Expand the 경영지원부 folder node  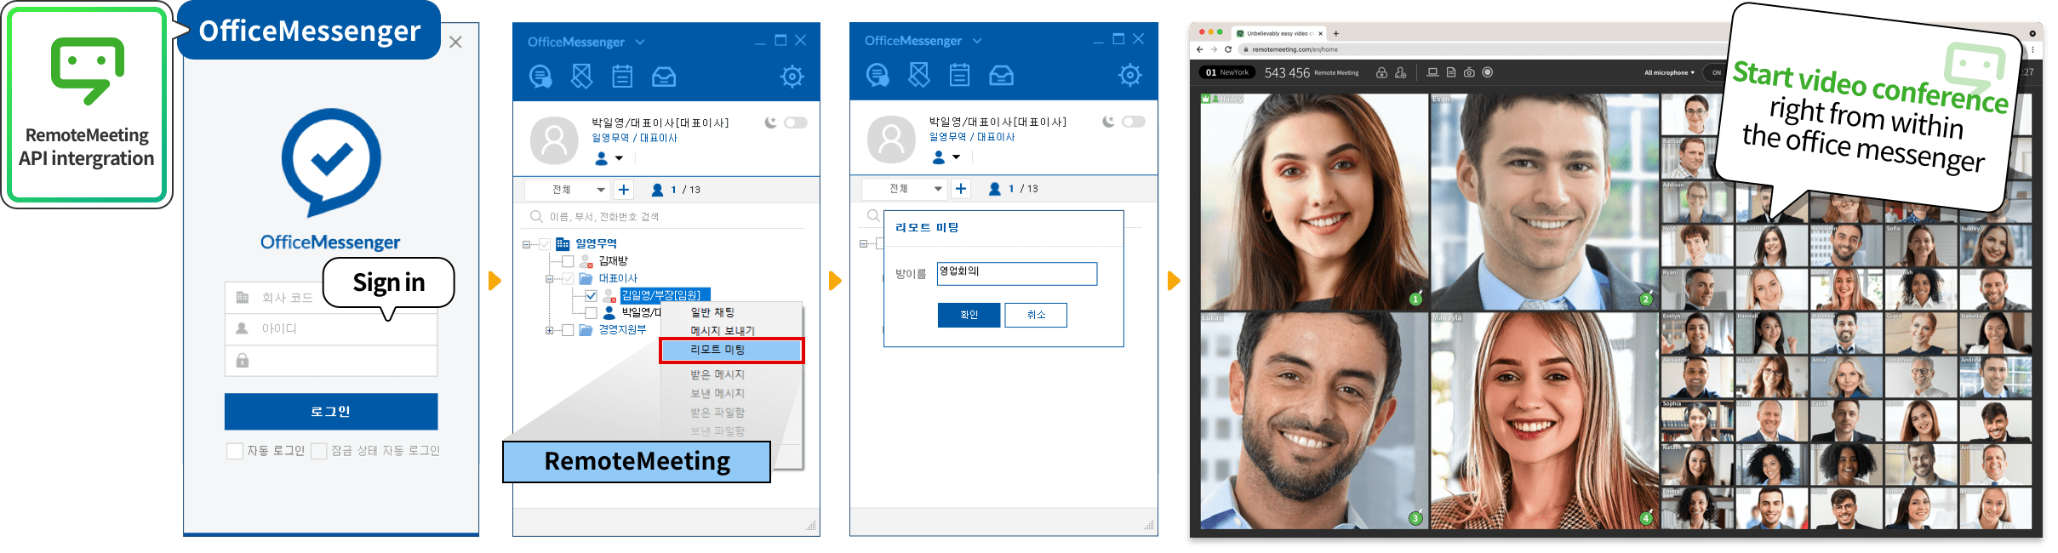click(549, 330)
